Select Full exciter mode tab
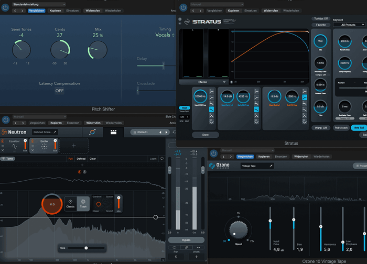367x264 pixels. [x=70, y=159]
